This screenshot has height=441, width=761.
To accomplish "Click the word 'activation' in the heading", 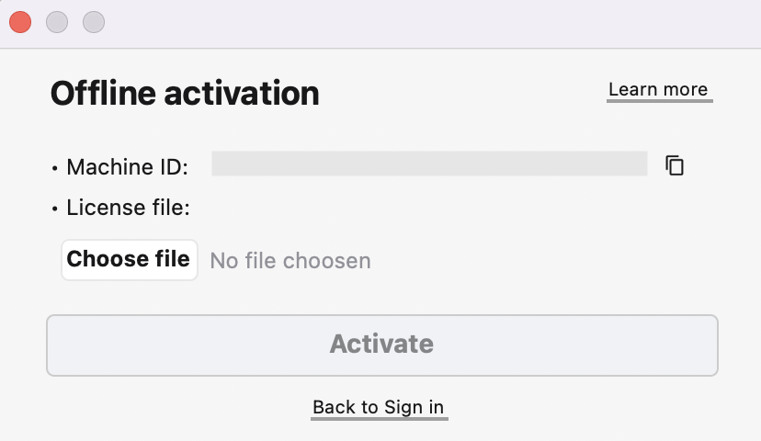I will tap(238, 93).
